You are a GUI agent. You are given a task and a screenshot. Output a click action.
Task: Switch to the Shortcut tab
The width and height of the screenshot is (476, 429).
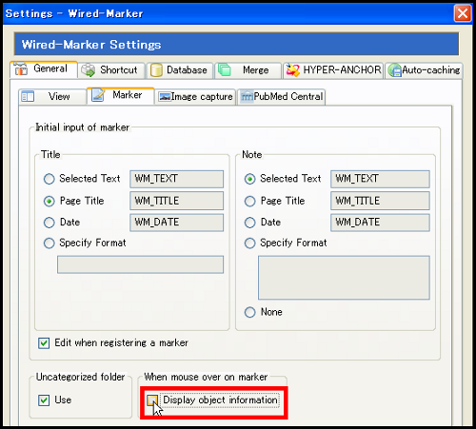pos(111,70)
